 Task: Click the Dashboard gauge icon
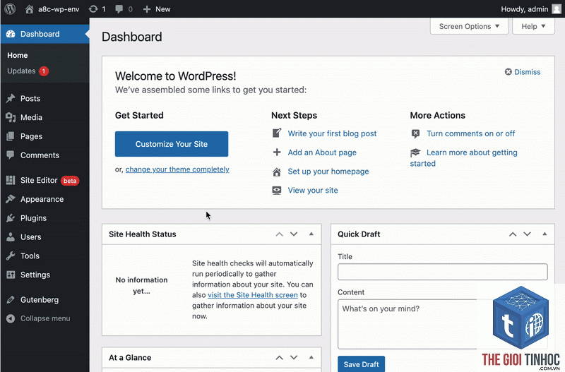pyautogui.click(x=11, y=34)
